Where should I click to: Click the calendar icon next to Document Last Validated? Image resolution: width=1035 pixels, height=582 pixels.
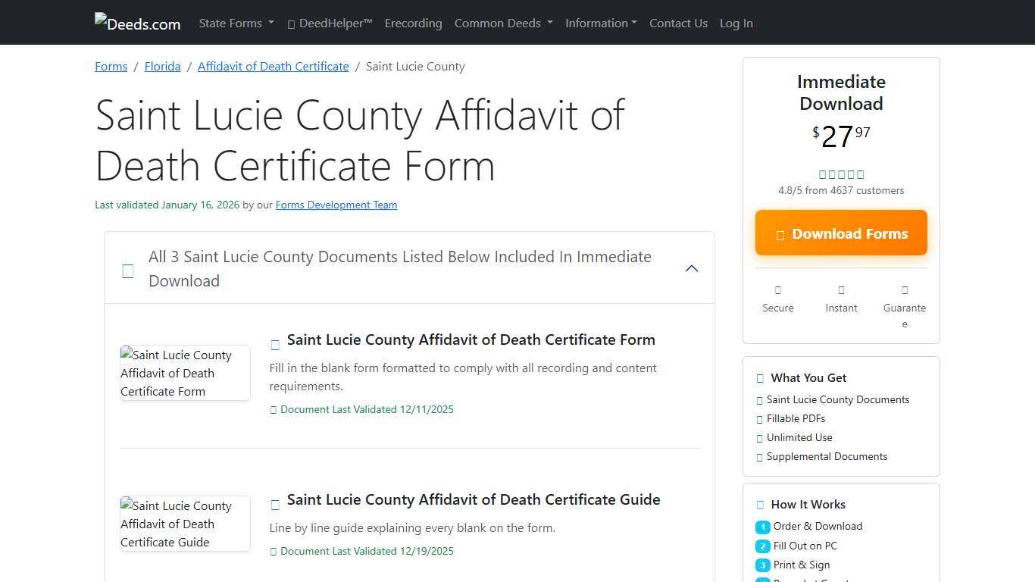point(274,409)
